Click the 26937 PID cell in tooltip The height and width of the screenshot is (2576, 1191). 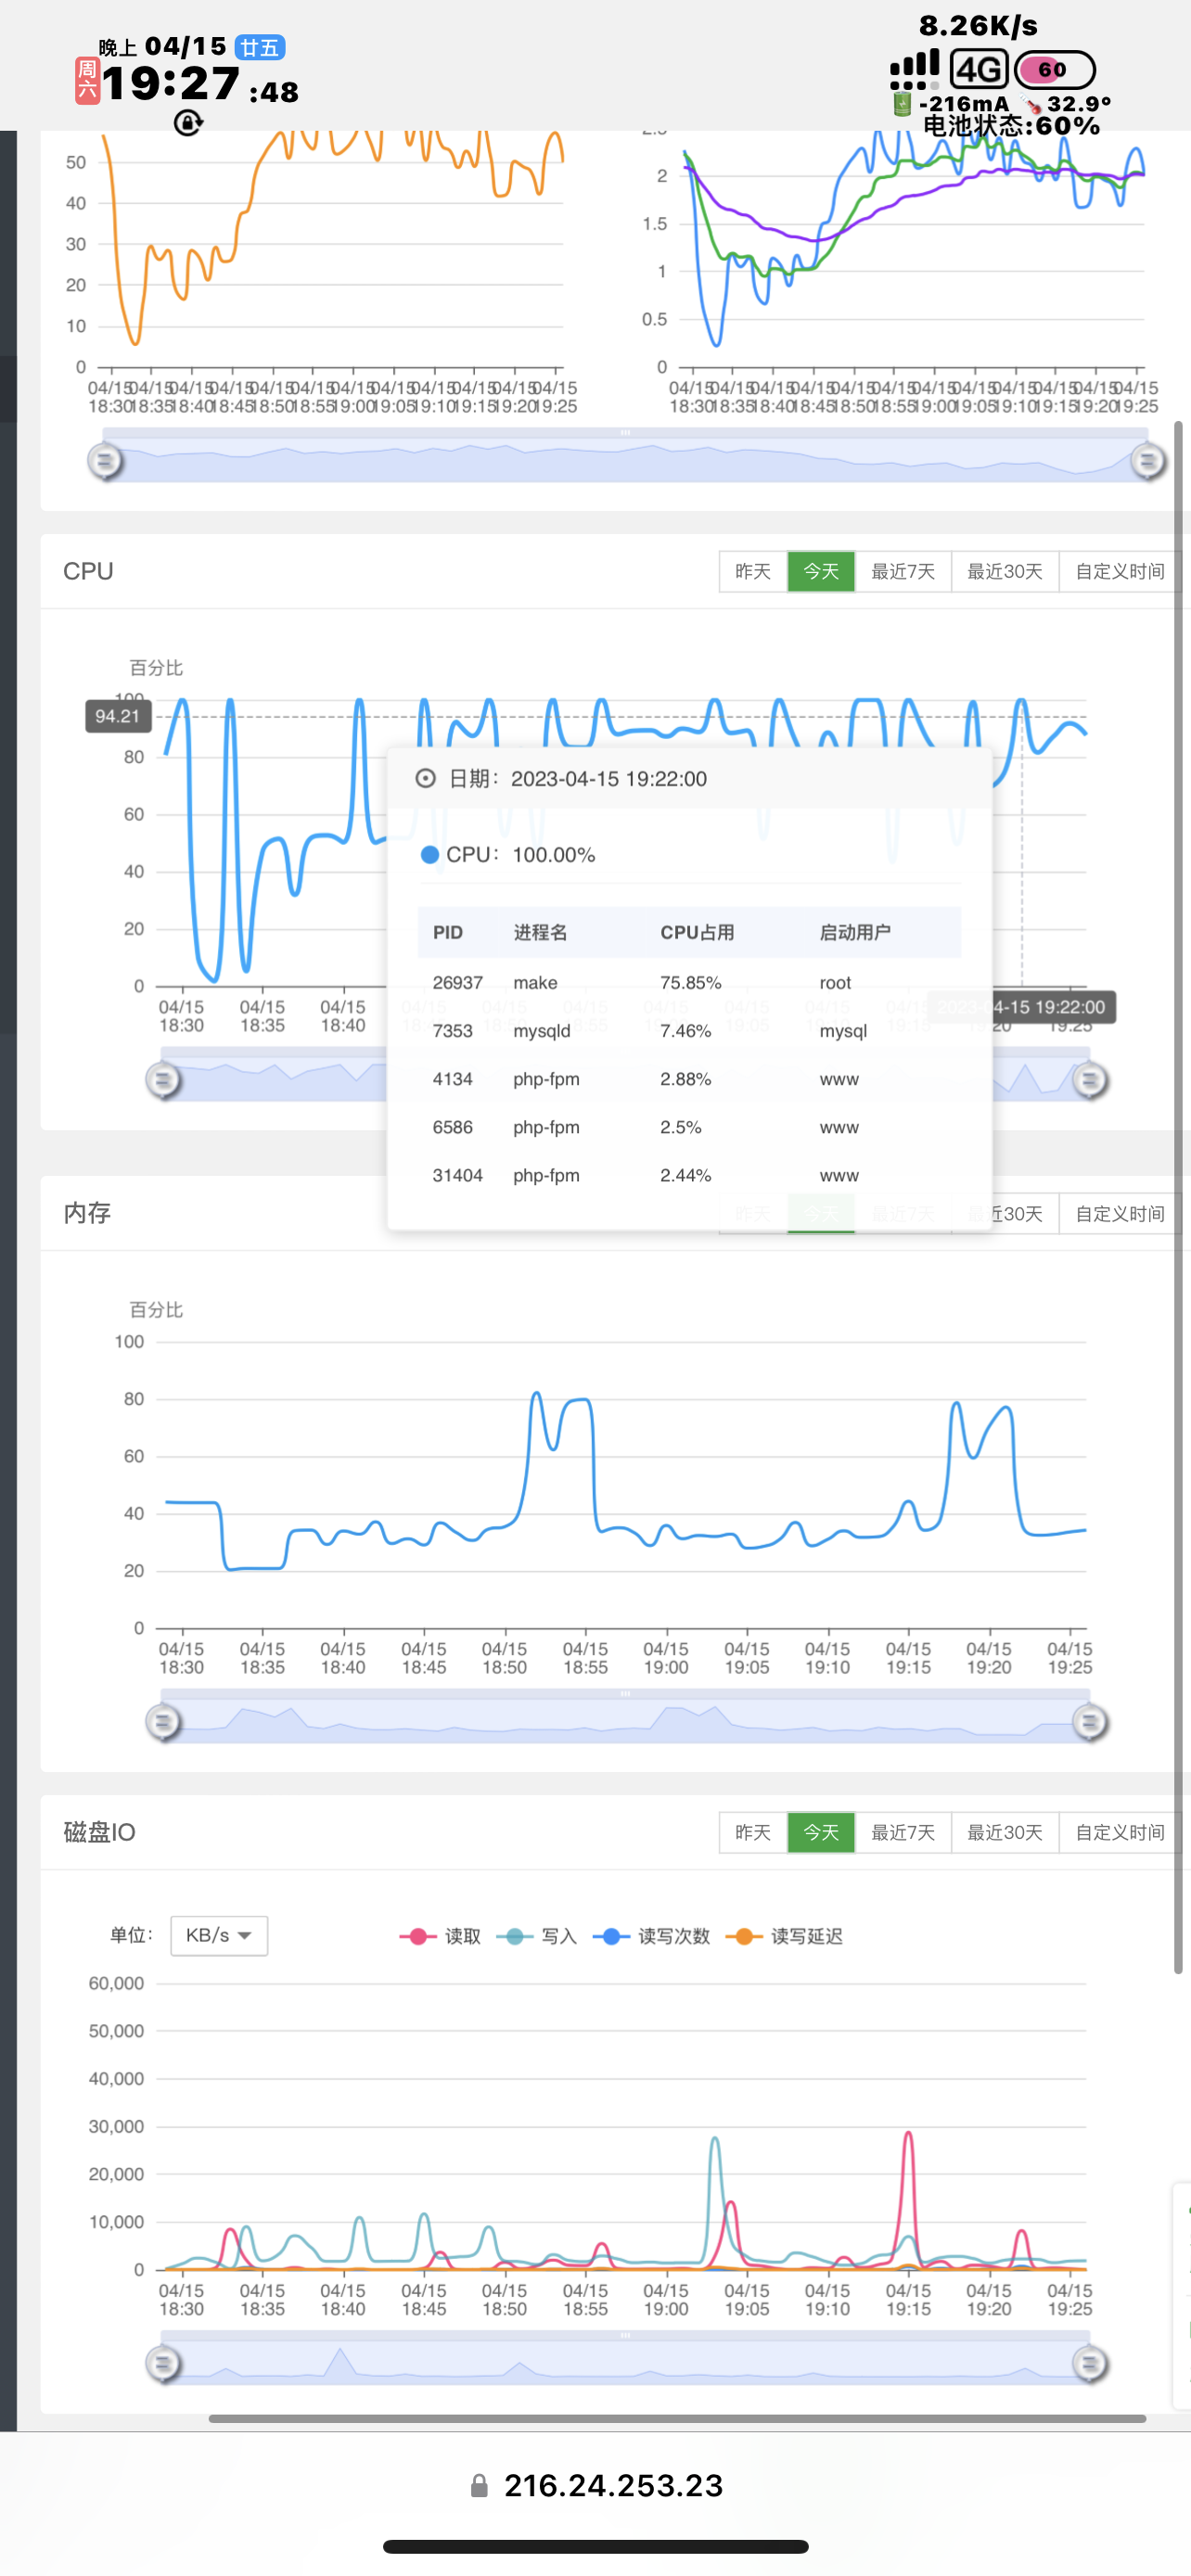pos(458,983)
